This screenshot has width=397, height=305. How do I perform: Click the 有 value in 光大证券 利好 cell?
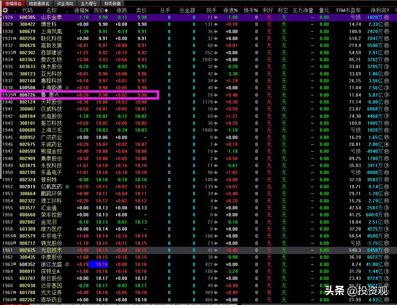pyautogui.click(x=269, y=292)
